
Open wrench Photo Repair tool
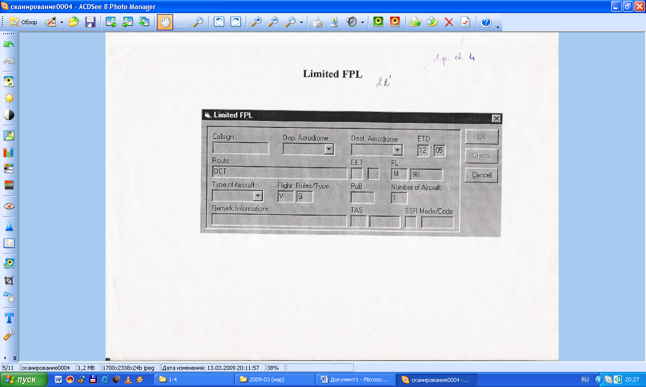[9, 335]
